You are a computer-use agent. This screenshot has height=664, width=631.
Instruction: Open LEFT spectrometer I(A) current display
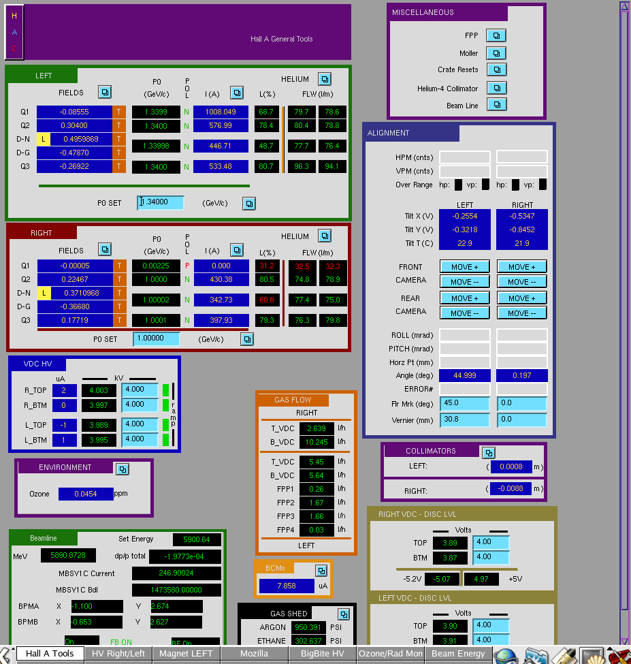coord(237,93)
